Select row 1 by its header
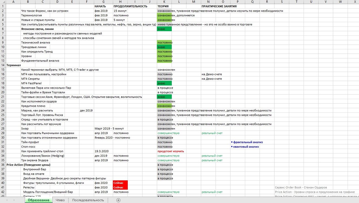Screen dimensions: 359x203 [x=3, y=6]
